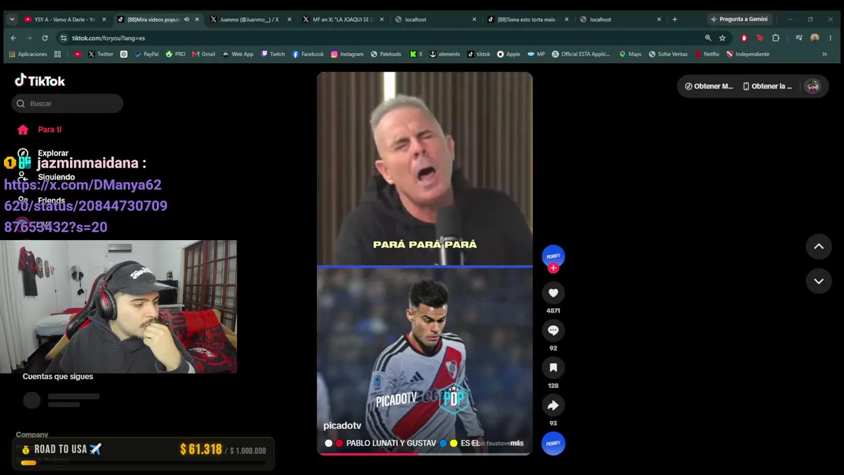Image resolution: width=844 pixels, height=475 pixels.
Task: Open the PayPal bookmark
Action: click(x=146, y=54)
